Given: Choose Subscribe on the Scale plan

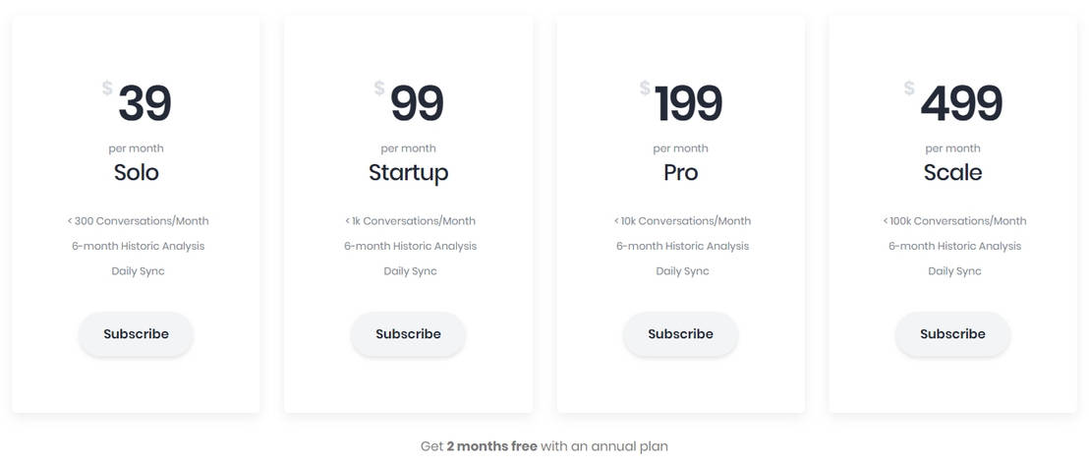Looking at the screenshot, I should (952, 334).
